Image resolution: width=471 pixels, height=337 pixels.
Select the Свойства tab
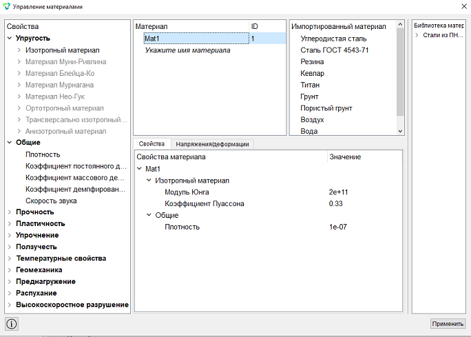[x=151, y=144]
